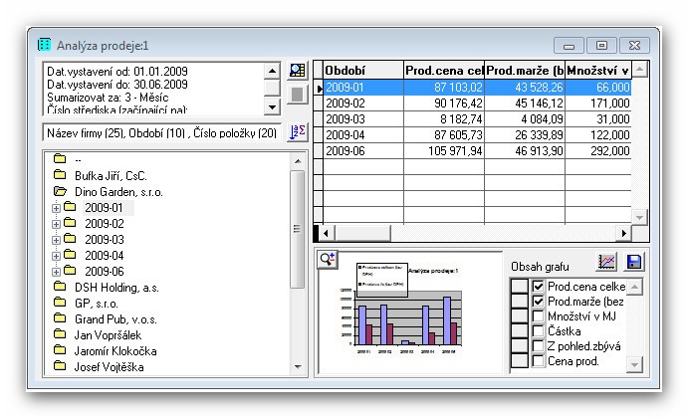The image size is (688, 418).
Task: Expand the 2009-01 tree node
Action: [x=57, y=208]
